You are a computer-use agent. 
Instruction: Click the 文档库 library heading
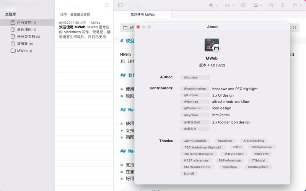tap(11, 14)
